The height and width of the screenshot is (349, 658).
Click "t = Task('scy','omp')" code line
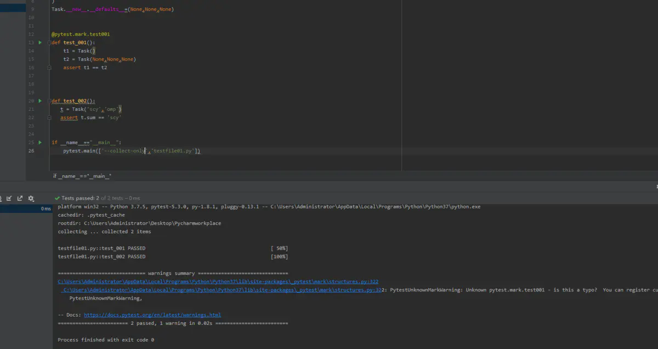pyautogui.click(x=90, y=109)
